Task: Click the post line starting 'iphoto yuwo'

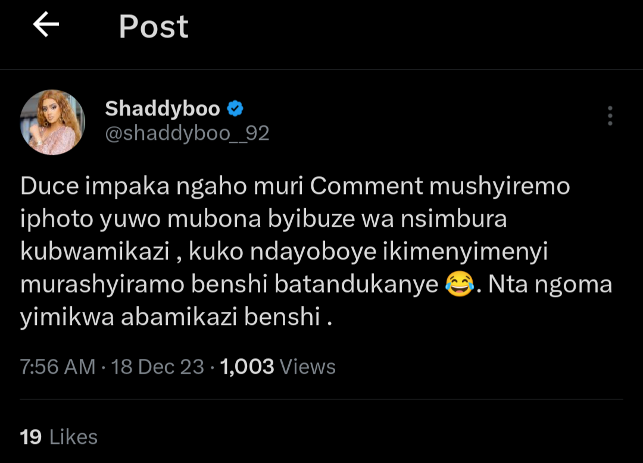Action: (263, 219)
